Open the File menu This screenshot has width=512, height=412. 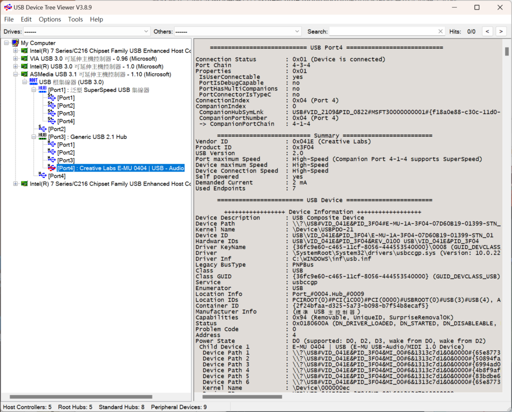(x=9, y=19)
